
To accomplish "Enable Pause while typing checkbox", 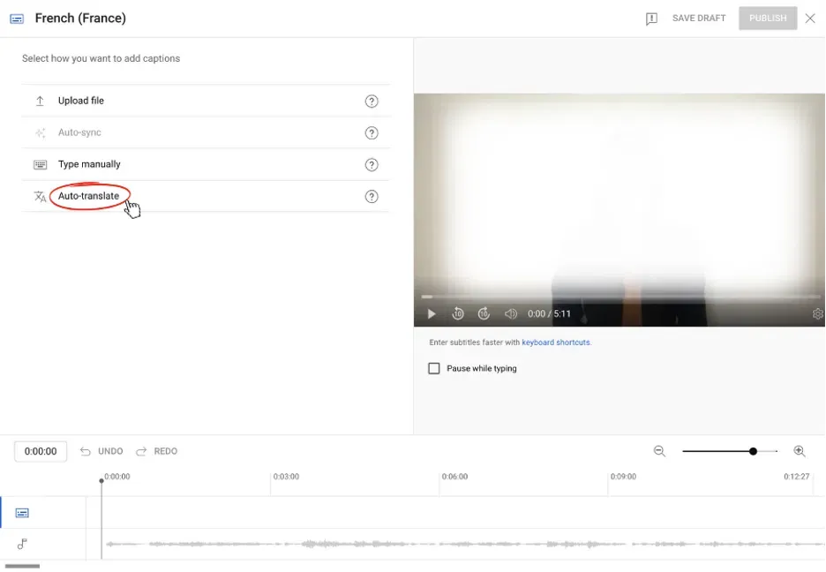I will coord(434,368).
